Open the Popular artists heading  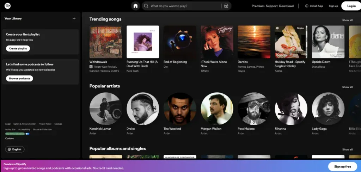(104, 86)
